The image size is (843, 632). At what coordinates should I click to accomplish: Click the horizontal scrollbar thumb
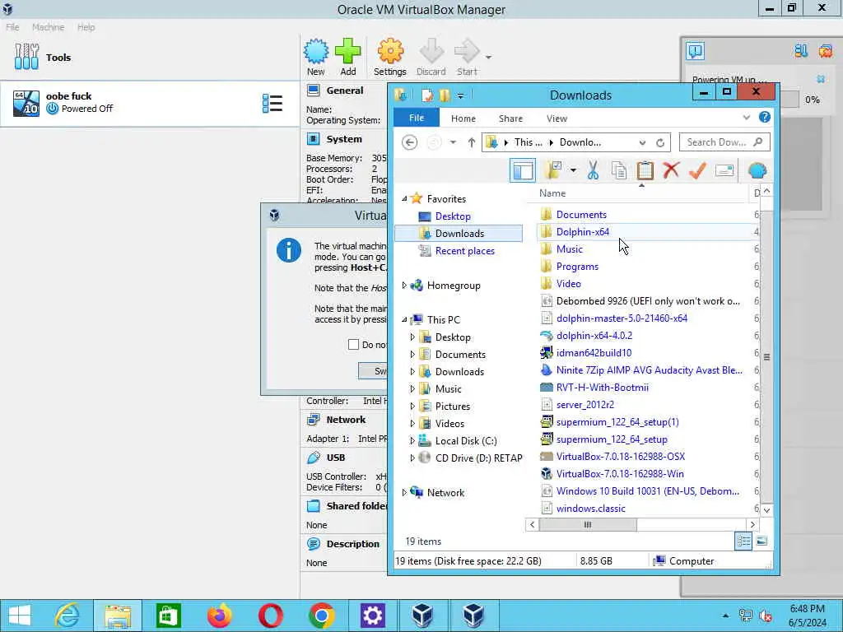pos(588,524)
